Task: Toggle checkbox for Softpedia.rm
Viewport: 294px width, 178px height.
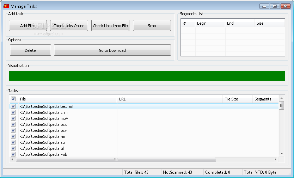Action: pos(13,136)
